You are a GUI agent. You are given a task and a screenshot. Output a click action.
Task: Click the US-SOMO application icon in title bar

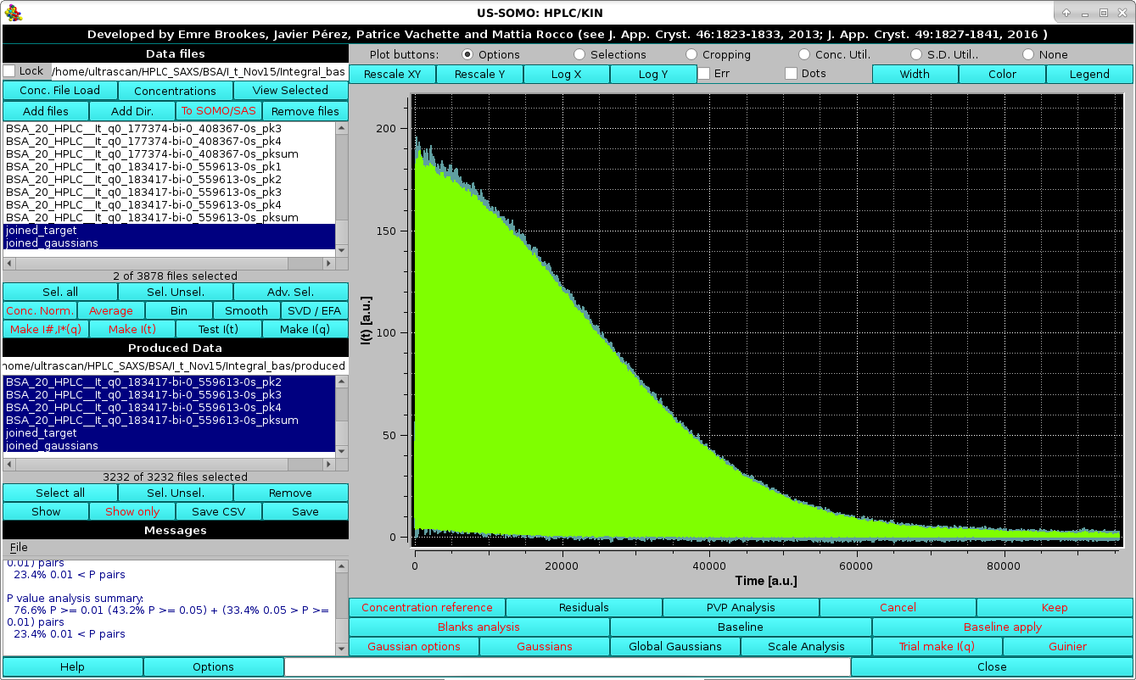click(12, 12)
